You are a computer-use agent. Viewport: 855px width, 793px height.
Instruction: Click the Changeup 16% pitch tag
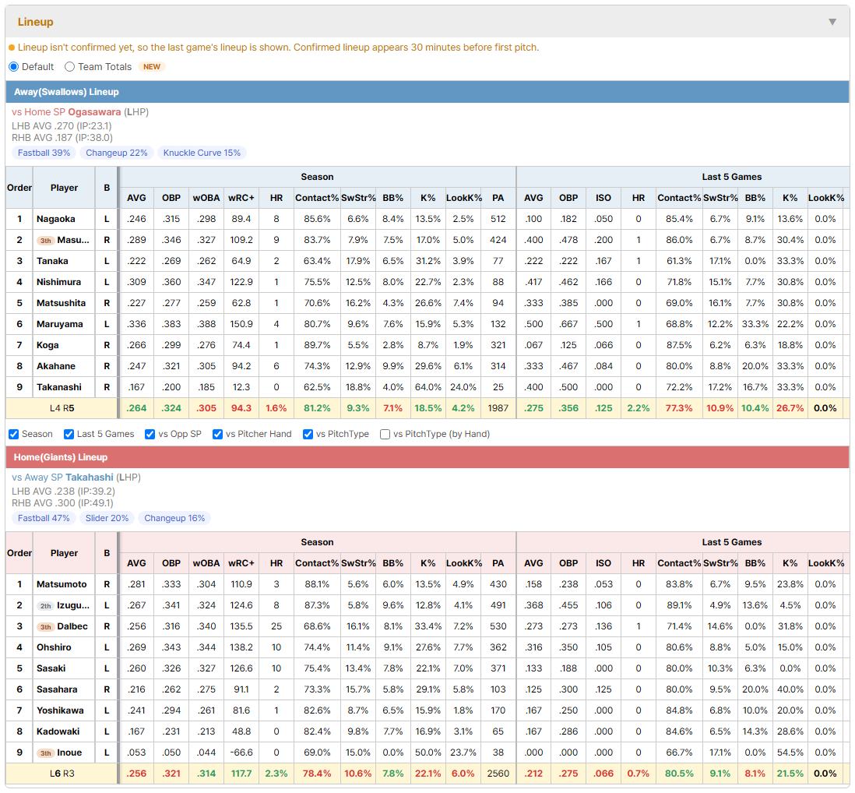pyautogui.click(x=174, y=518)
